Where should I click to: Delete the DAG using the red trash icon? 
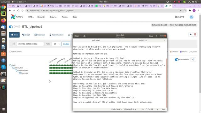pos(195,35)
